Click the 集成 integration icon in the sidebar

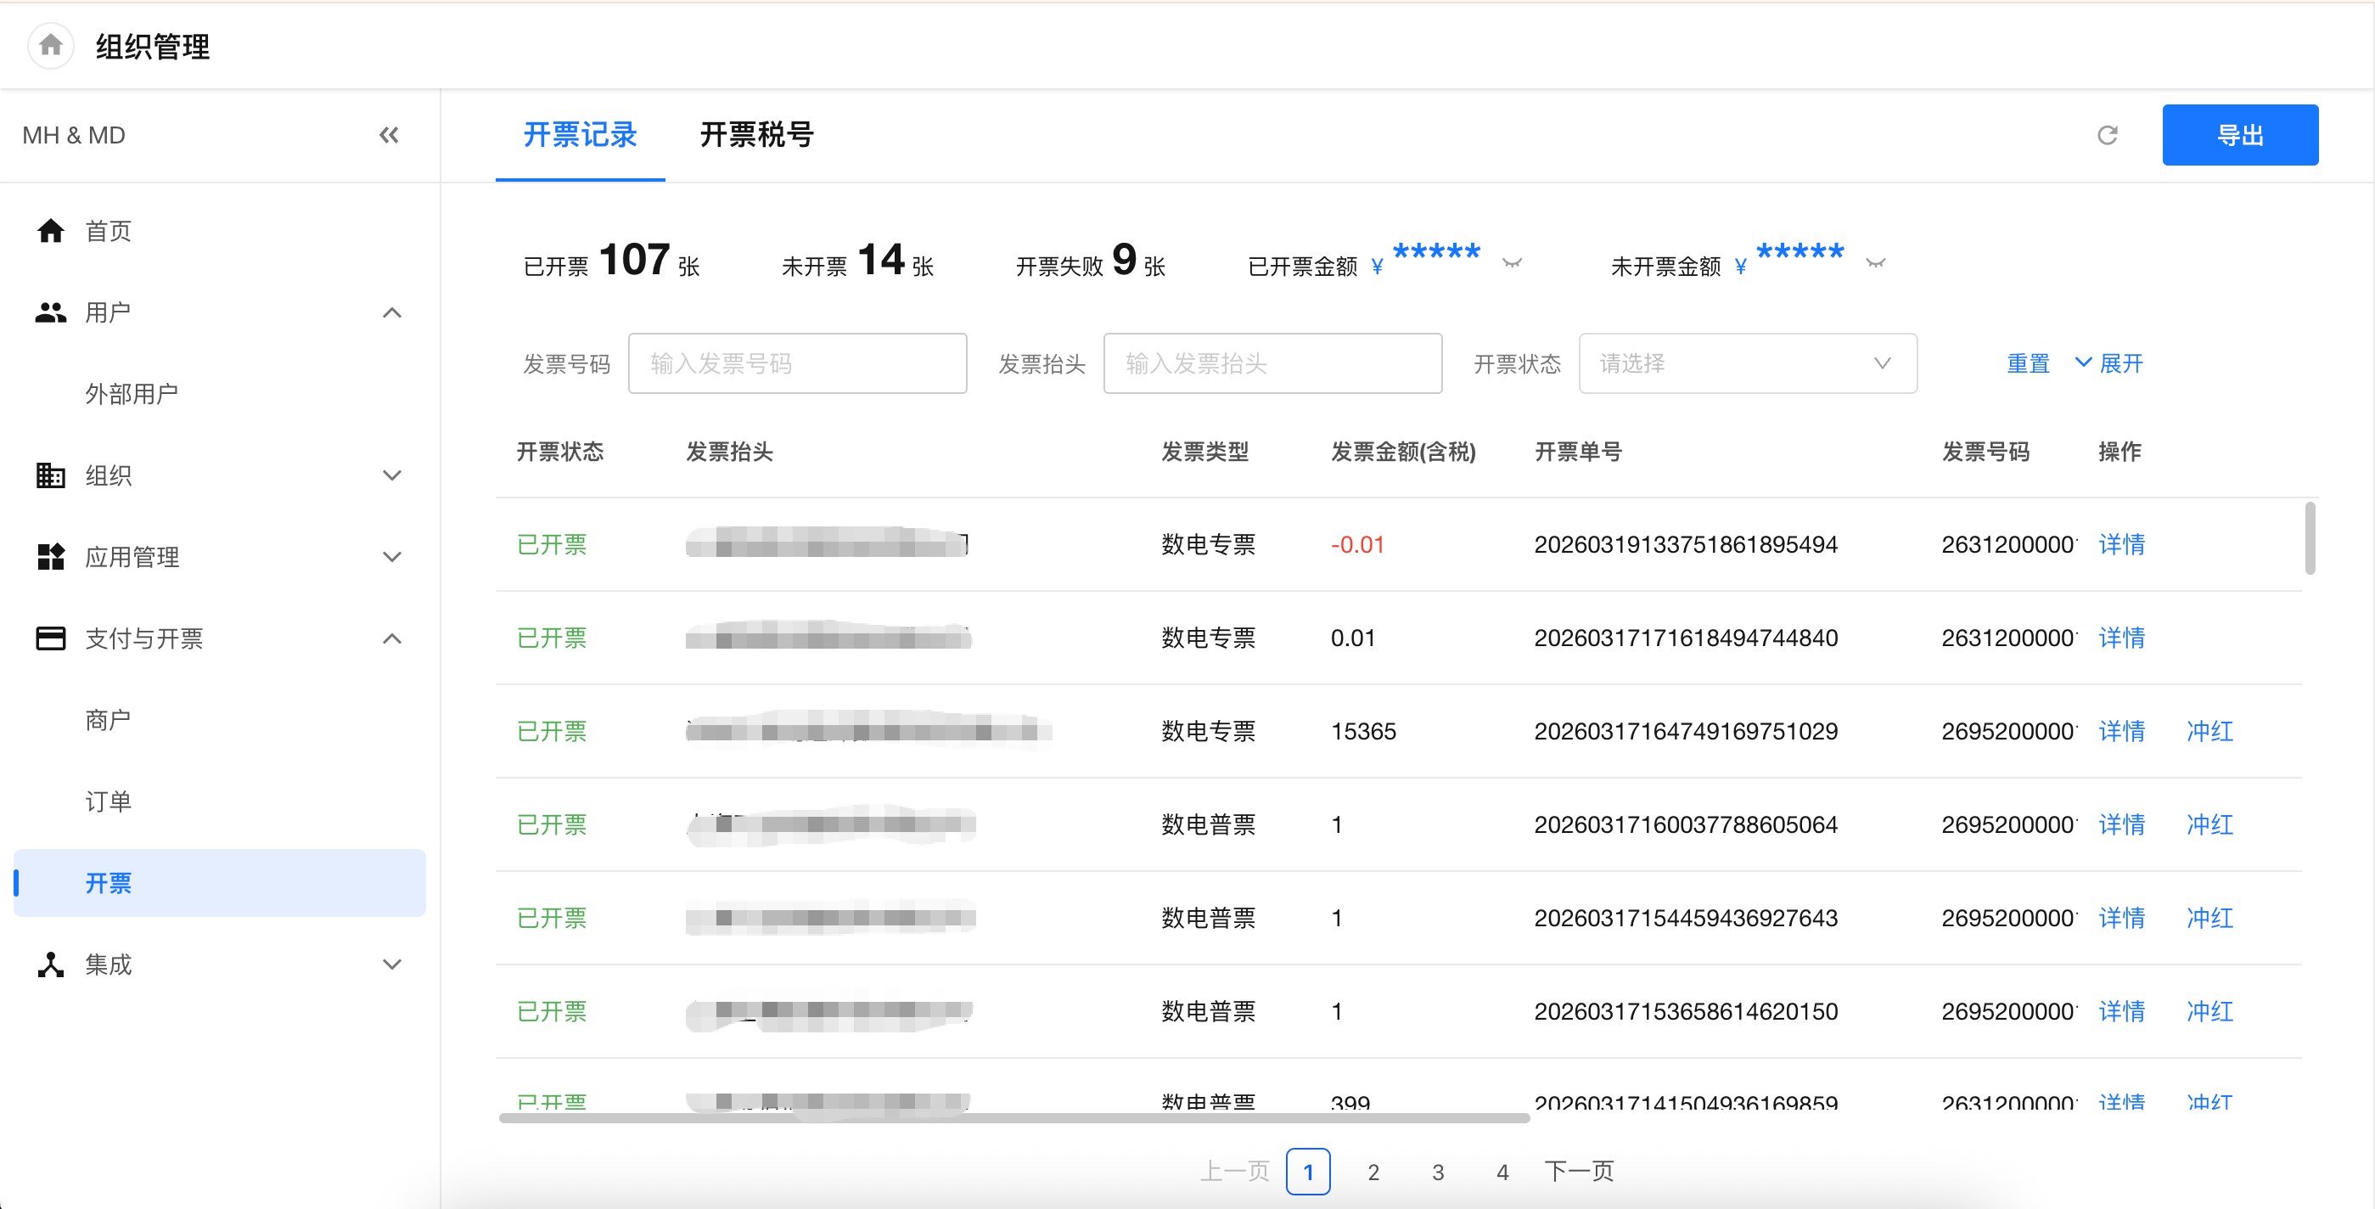tap(51, 964)
